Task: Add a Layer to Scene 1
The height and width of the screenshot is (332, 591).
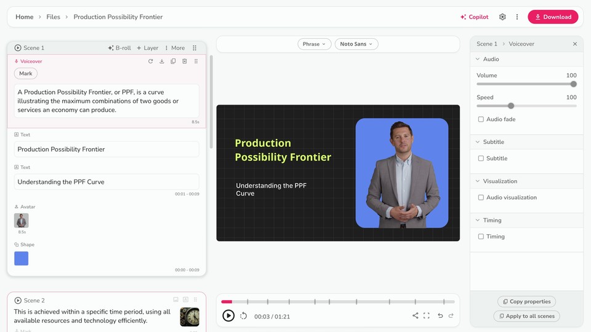Action: (147, 48)
